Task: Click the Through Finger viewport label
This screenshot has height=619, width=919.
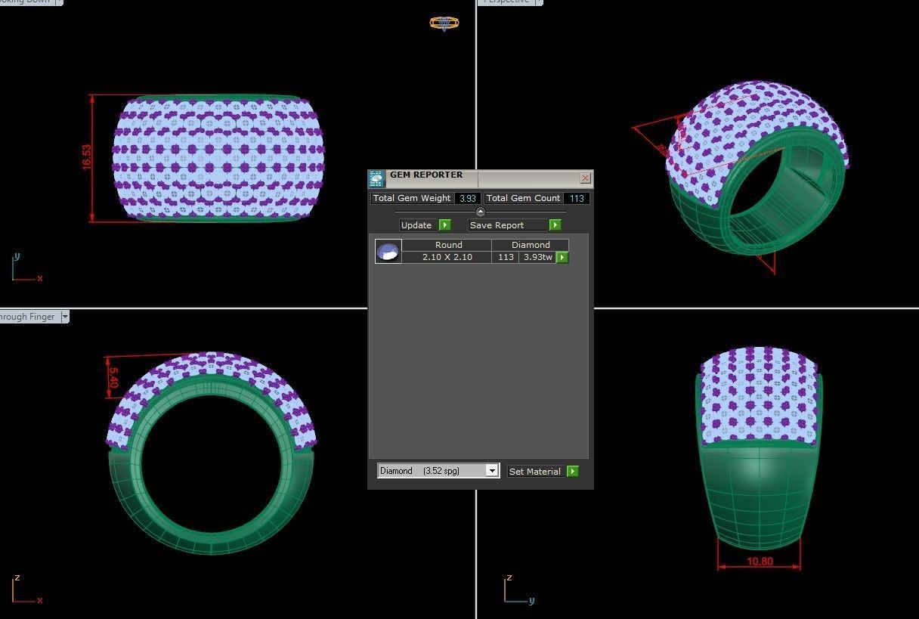Action: (27, 317)
